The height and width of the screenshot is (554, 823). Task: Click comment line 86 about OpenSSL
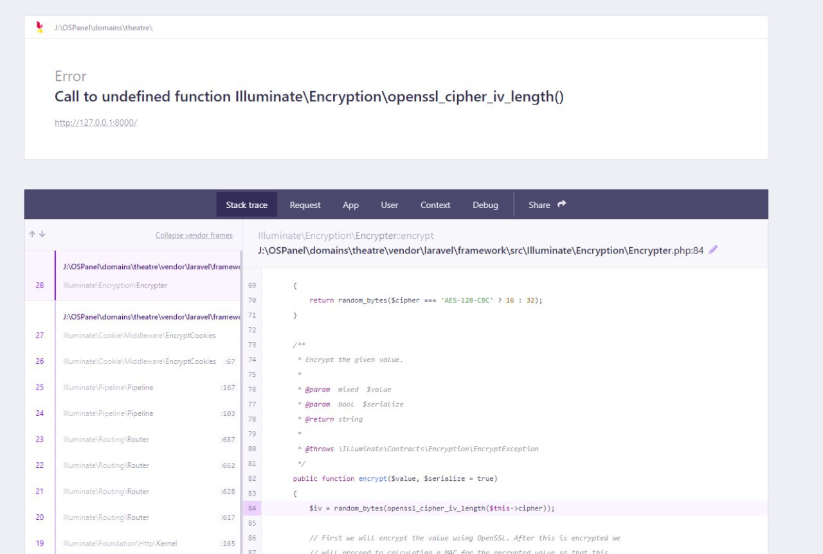pyautogui.click(x=465, y=538)
